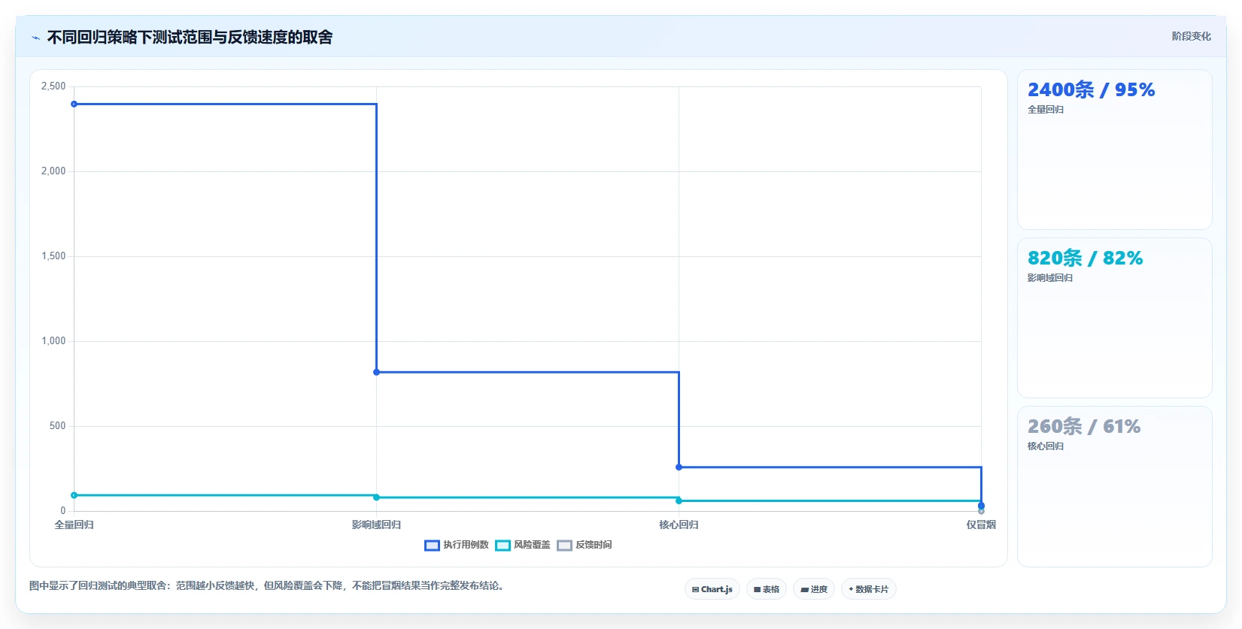1242x629 pixels.
Task: Click the 全量回归 x-axis label
Action: [74, 525]
